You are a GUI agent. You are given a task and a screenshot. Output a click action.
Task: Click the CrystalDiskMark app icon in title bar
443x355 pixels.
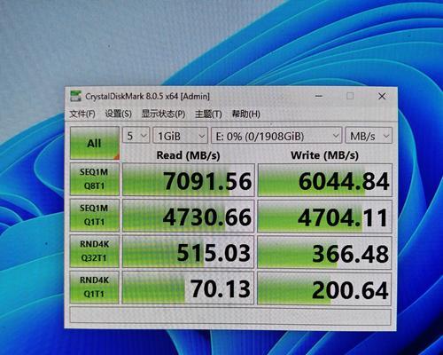(75, 96)
